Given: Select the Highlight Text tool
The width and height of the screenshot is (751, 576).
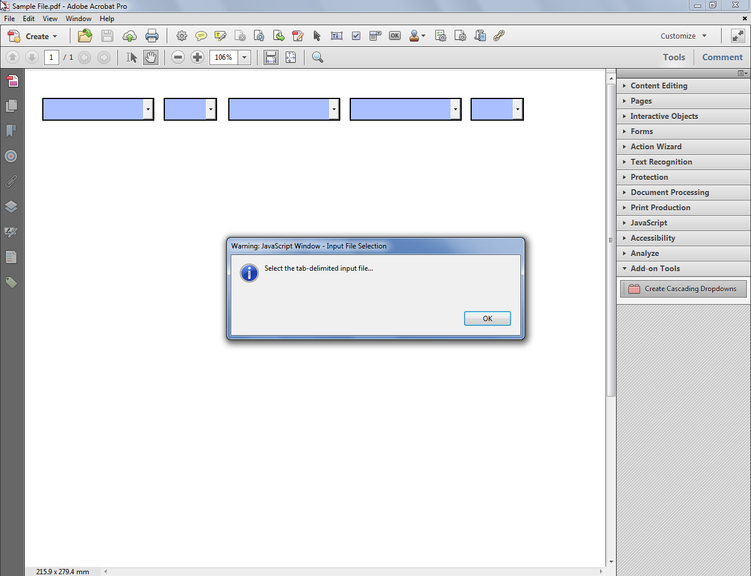Looking at the screenshot, I should (x=221, y=36).
